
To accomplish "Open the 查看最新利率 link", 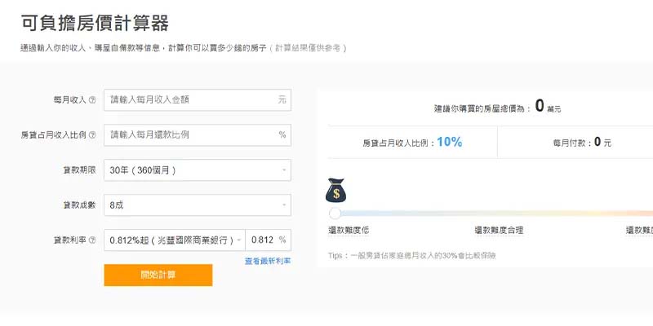I will coord(268,261).
